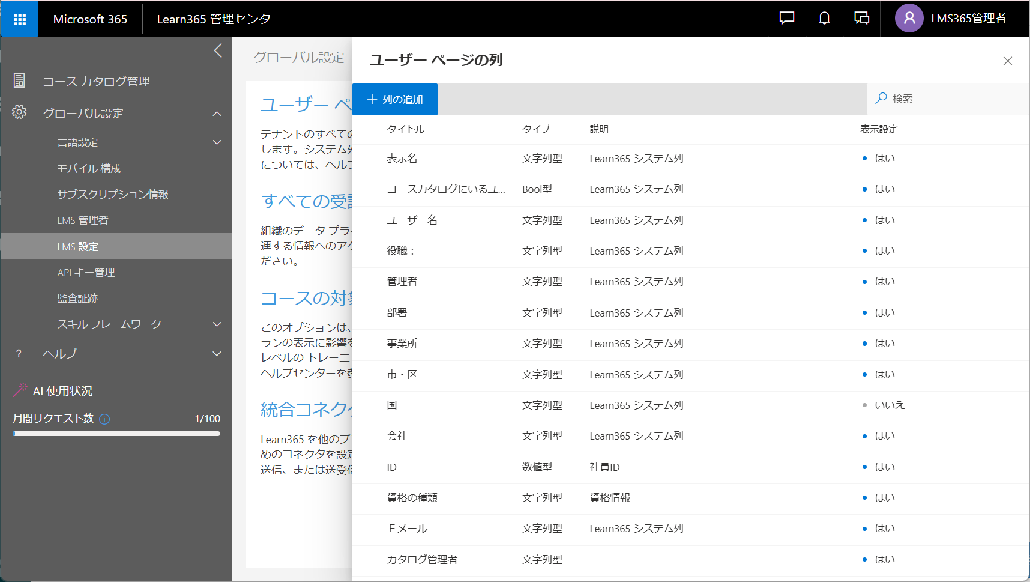
Task: Click the info icon beside 月間リクエスト数
Action: (x=105, y=419)
